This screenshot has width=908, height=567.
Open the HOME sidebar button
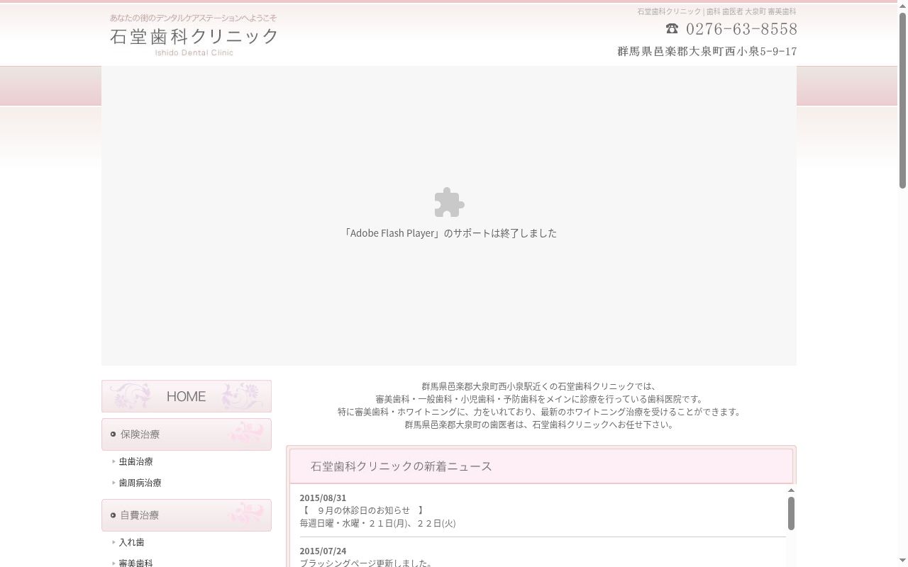(x=187, y=396)
